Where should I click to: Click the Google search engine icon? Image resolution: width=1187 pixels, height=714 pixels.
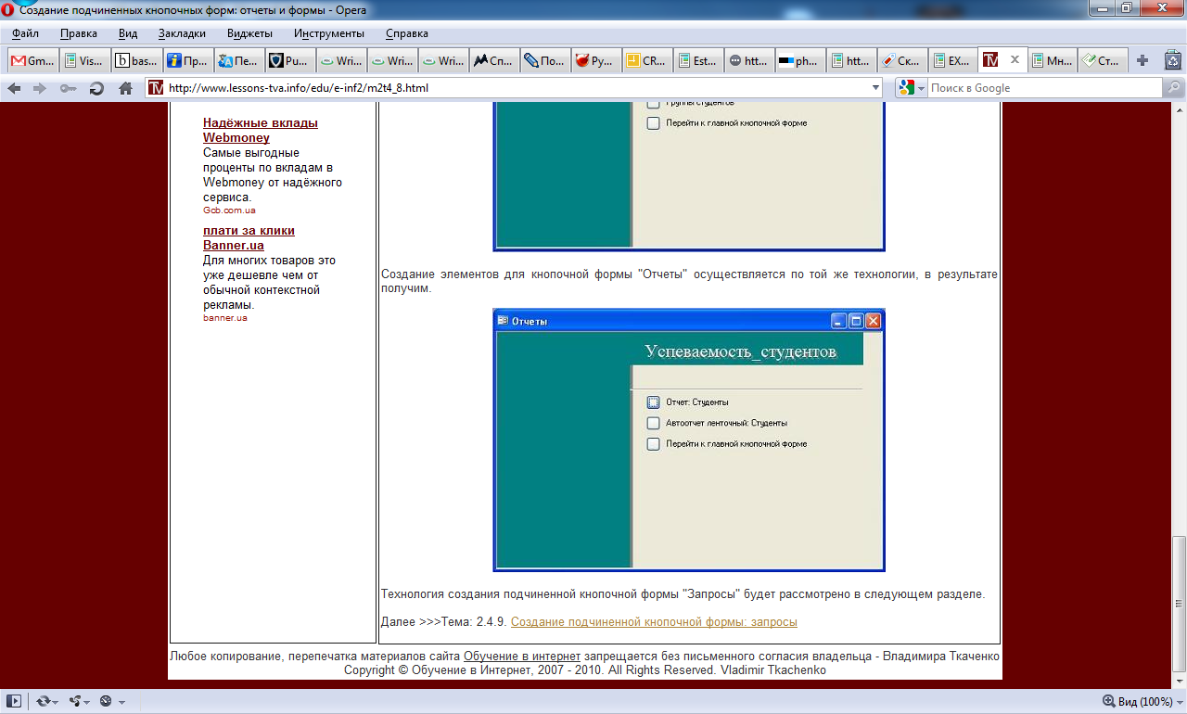[x=907, y=88]
